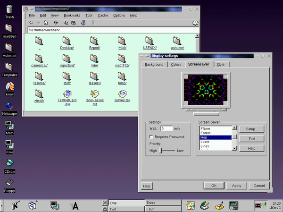Open the K application launcher on panel

click(x=15, y=205)
